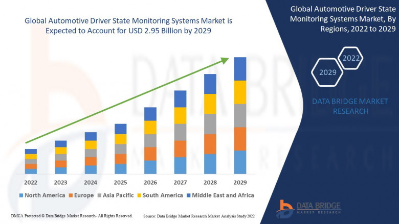Select the Middle East and Africa swatch

(189, 195)
